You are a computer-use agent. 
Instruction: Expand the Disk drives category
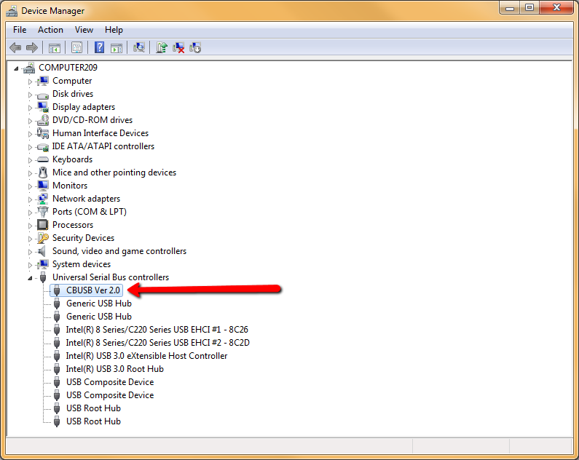30,95
